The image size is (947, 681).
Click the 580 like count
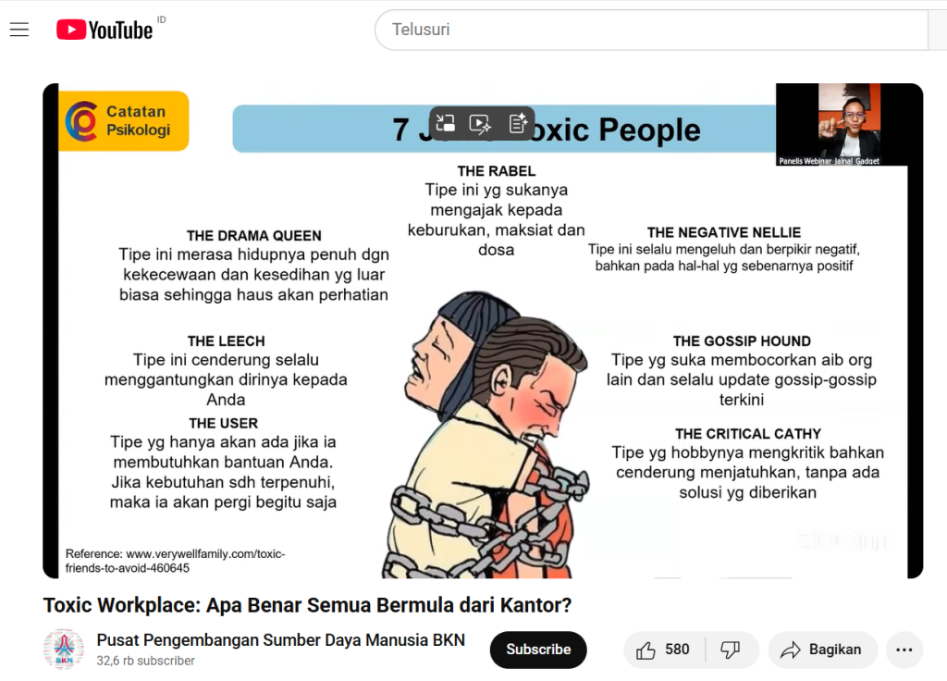(x=677, y=650)
